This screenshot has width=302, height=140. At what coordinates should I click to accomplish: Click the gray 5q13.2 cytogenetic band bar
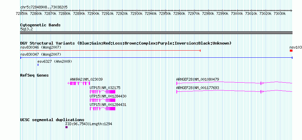point(156,33)
